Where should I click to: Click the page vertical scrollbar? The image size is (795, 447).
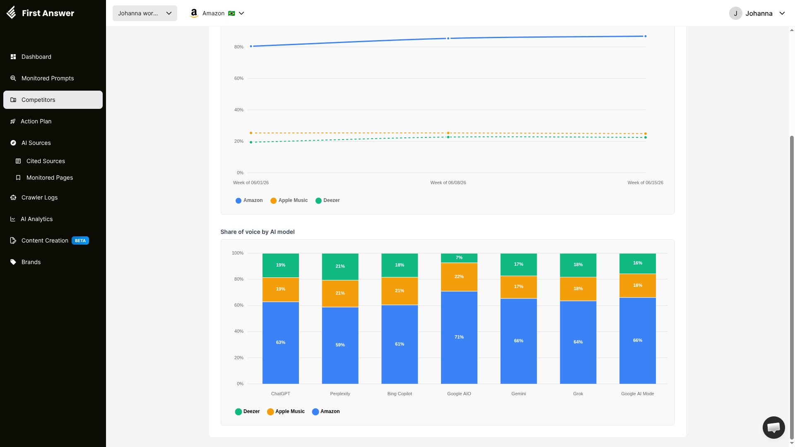(792, 287)
